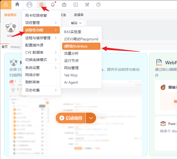This screenshot has height=159, width=177.
Task: Click the MITM icon in ribbon
Action: pos(11,30)
